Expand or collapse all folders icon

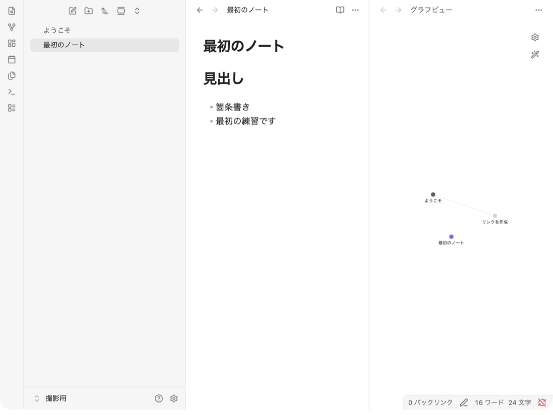137,11
